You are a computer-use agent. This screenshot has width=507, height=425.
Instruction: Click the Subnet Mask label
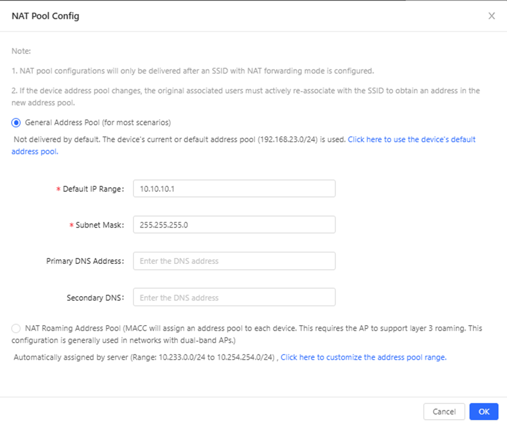pyautogui.click(x=100, y=225)
